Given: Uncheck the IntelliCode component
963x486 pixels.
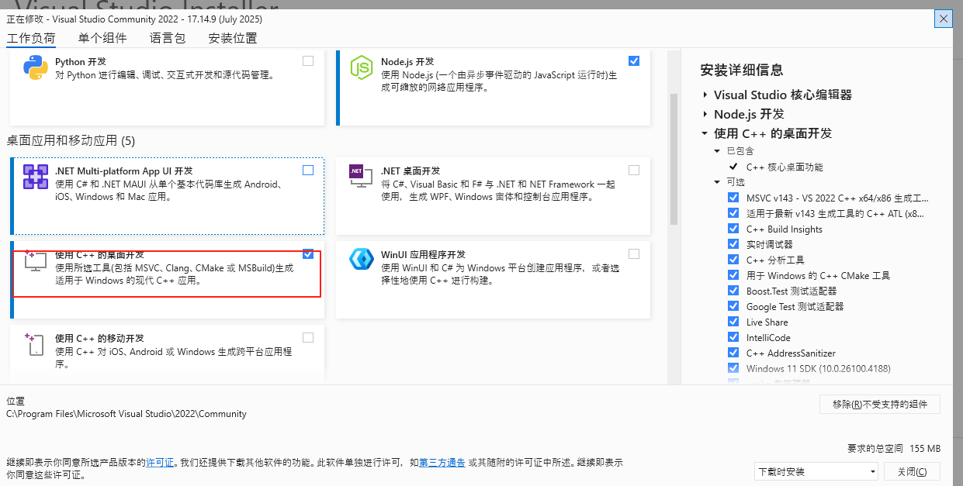Looking at the screenshot, I should tap(733, 337).
